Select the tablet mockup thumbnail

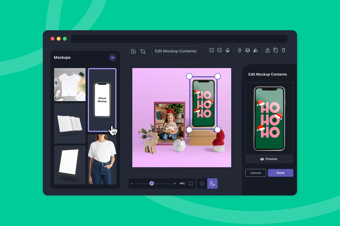[x=70, y=165]
